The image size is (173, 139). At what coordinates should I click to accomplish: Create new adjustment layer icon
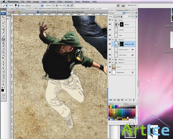(122, 100)
